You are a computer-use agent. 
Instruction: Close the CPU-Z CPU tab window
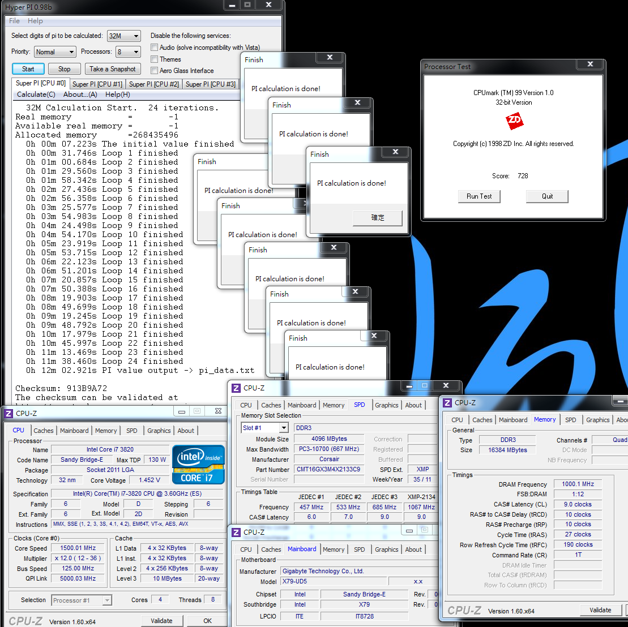[218, 411]
